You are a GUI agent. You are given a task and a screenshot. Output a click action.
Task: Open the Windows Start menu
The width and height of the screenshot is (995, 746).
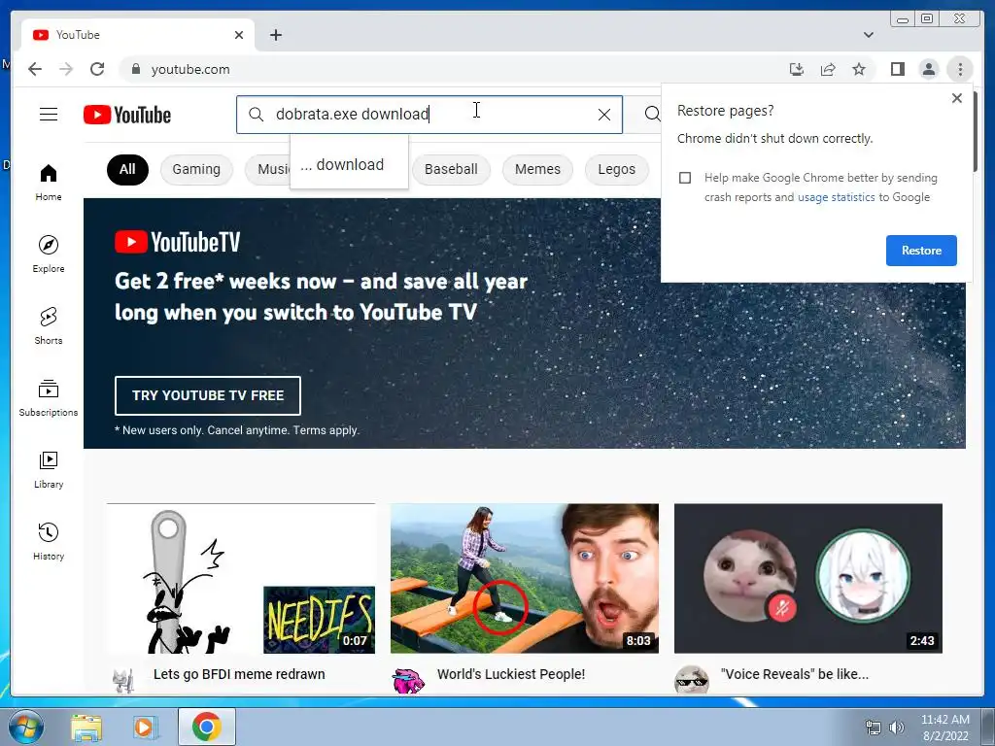25,727
